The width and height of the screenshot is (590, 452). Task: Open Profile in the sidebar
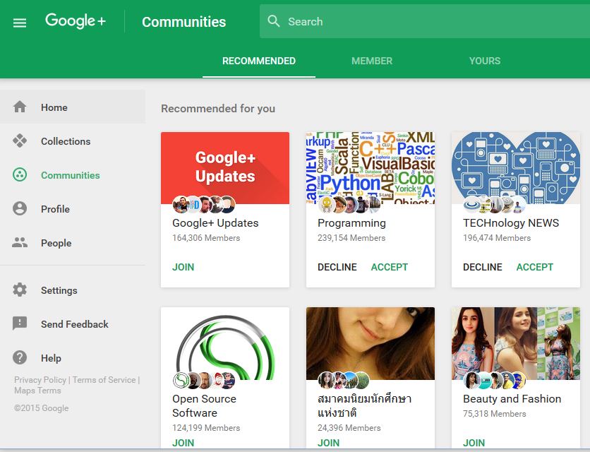pos(73,208)
